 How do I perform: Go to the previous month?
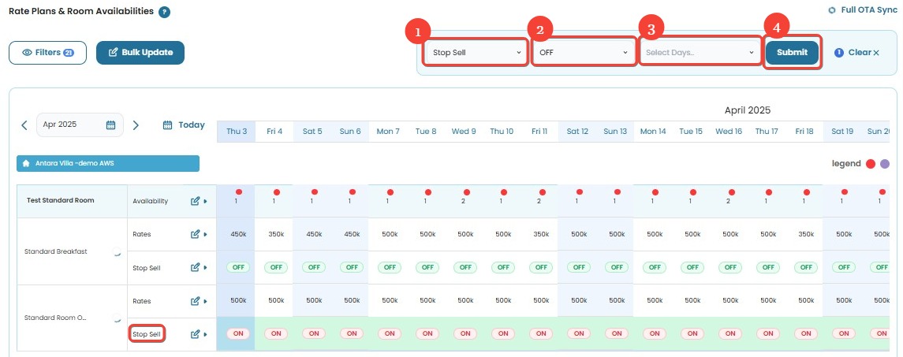point(24,125)
